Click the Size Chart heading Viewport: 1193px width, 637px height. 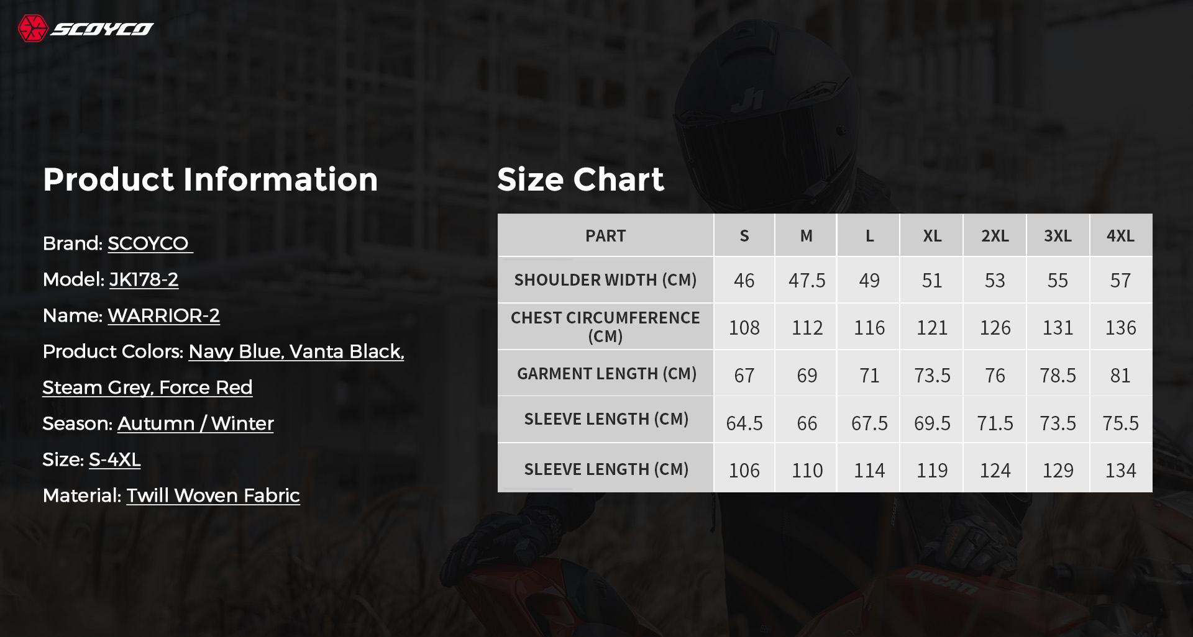(580, 179)
